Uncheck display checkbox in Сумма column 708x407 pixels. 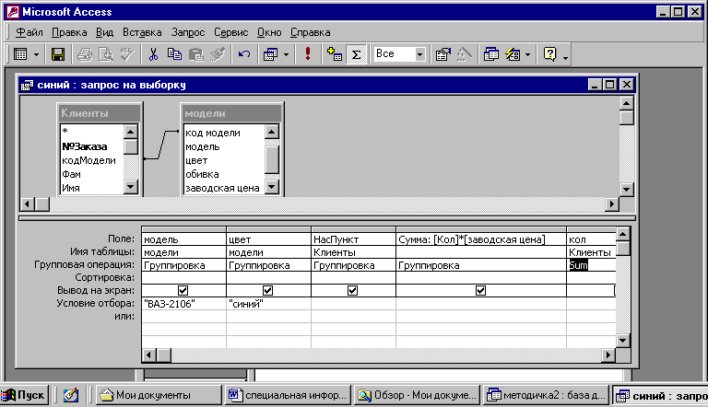click(481, 291)
